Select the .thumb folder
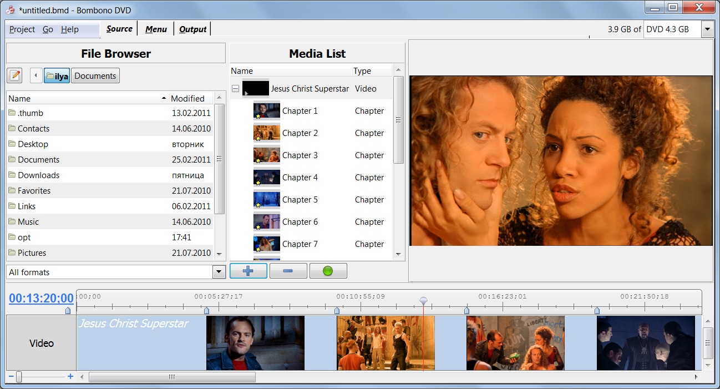This screenshot has width=720, height=389. 110,113
